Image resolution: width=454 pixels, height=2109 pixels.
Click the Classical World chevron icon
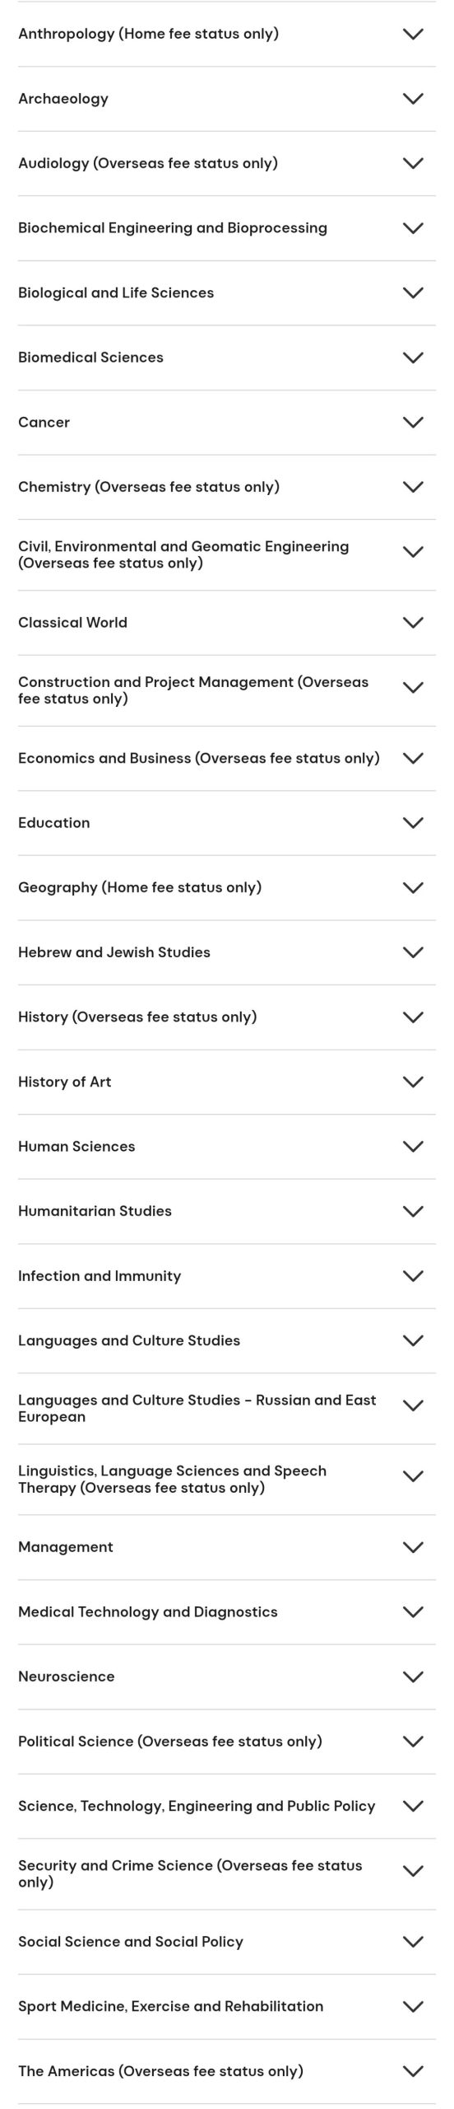413,622
